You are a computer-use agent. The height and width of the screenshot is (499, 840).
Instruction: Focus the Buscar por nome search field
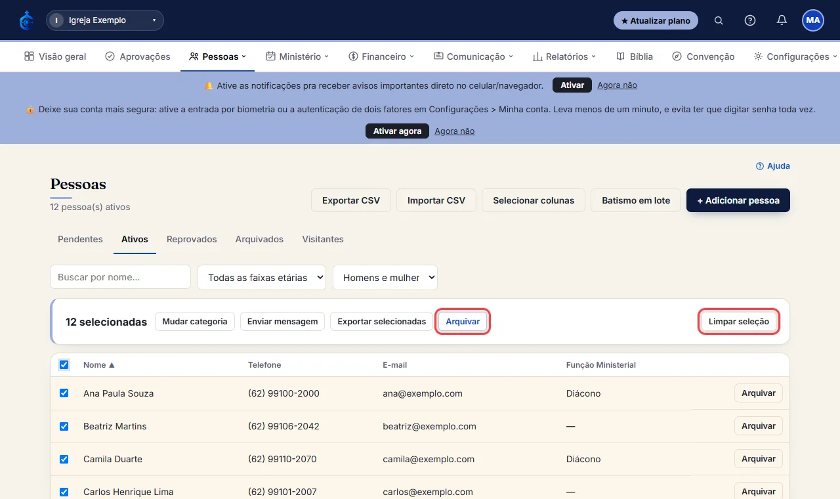(120, 277)
